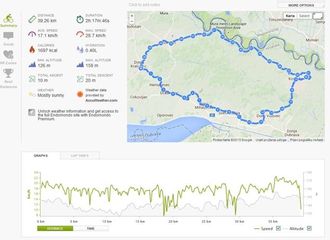Click the hydration water drops icon

tap(80, 49)
